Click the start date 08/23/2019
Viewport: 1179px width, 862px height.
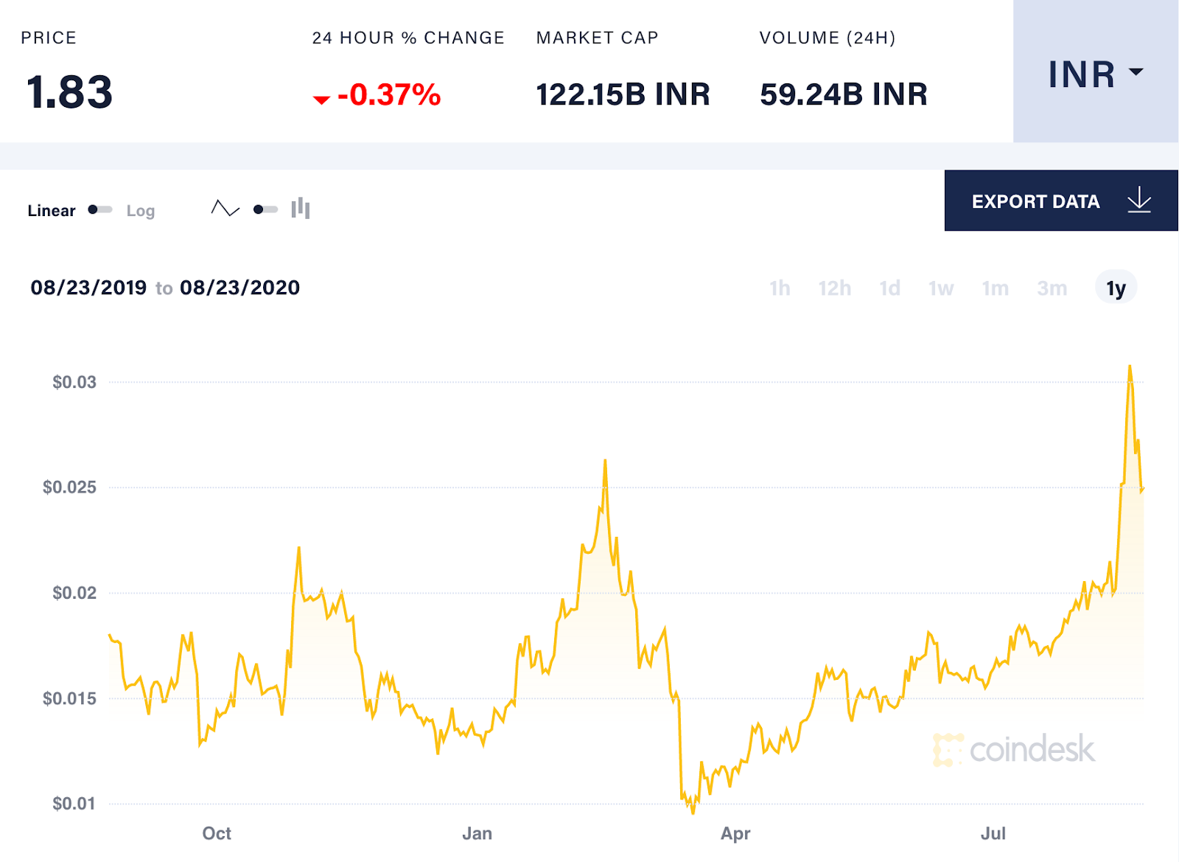point(88,288)
